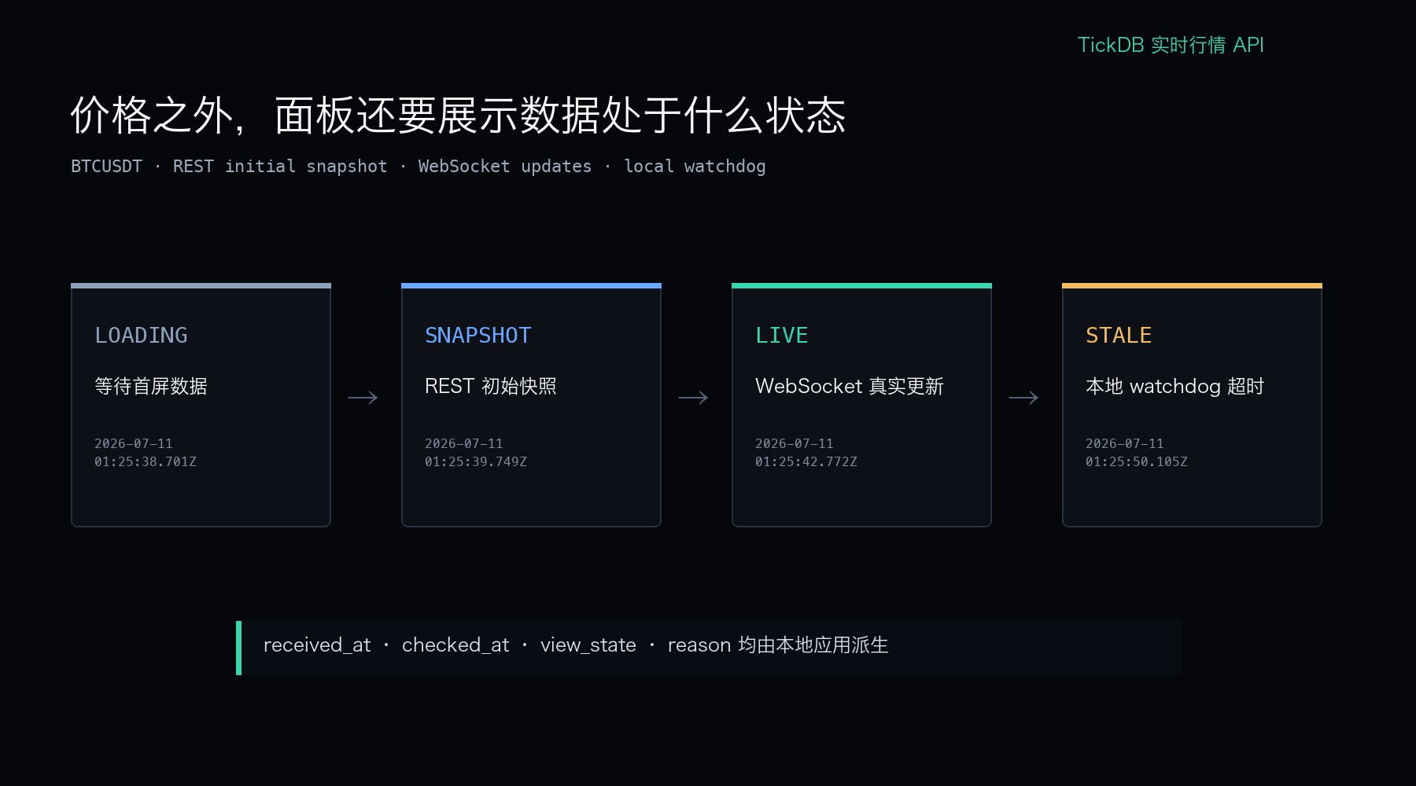Click the slide title about 数据处于什么状态
The height and width of the screenshot is (786, 1416).
click(x=458, y=116)
